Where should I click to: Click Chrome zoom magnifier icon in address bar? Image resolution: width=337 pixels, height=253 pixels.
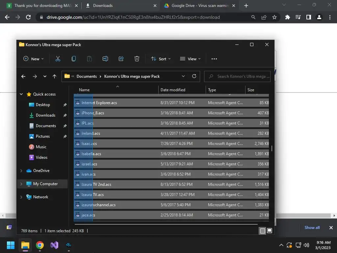click(253, 17)
